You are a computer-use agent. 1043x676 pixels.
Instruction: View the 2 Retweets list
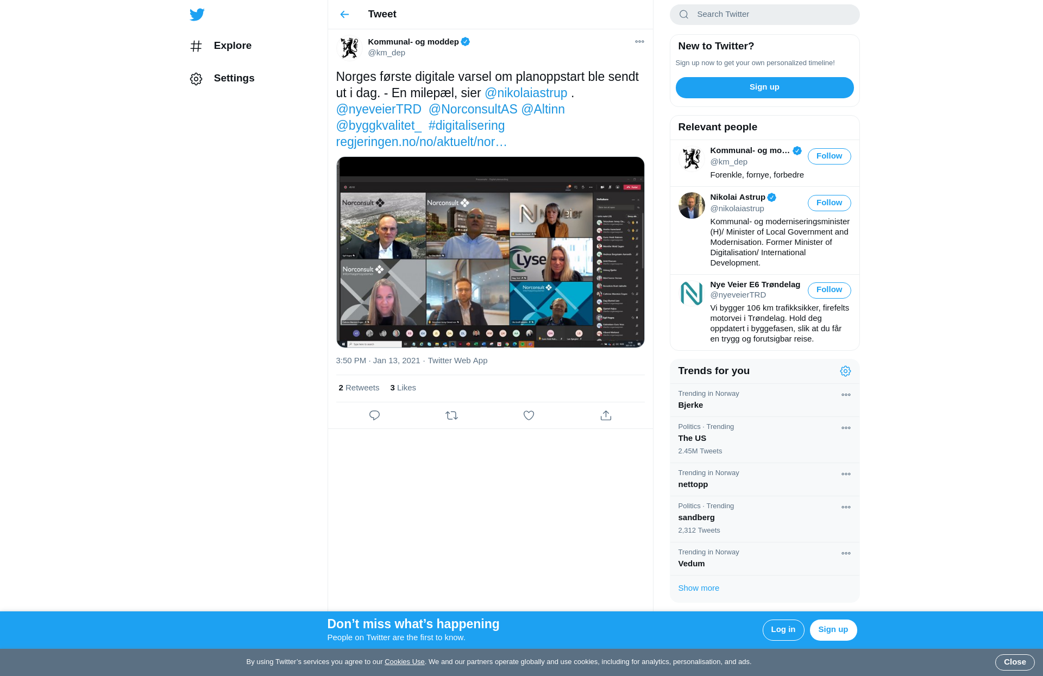pos(359,388)
